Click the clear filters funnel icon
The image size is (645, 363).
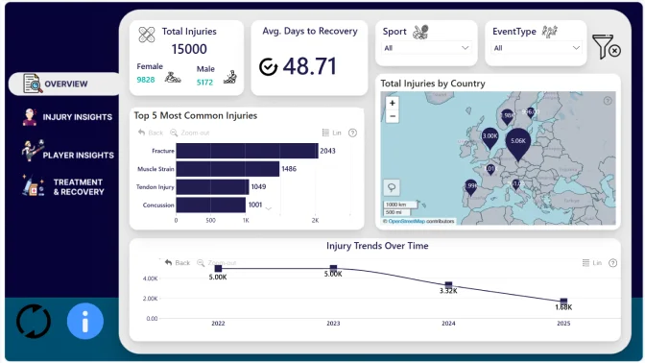(607, 46)
